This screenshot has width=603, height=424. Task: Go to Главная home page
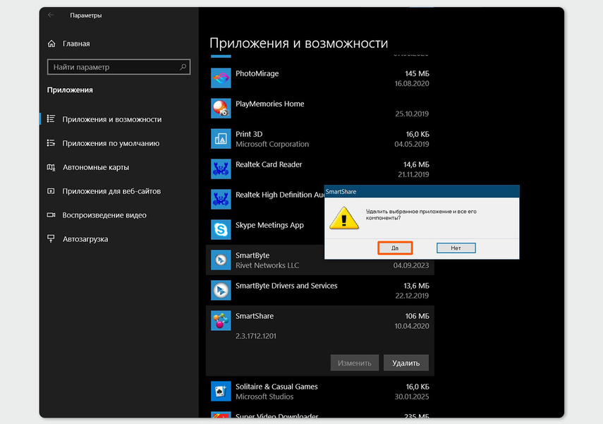pos(75,44)
